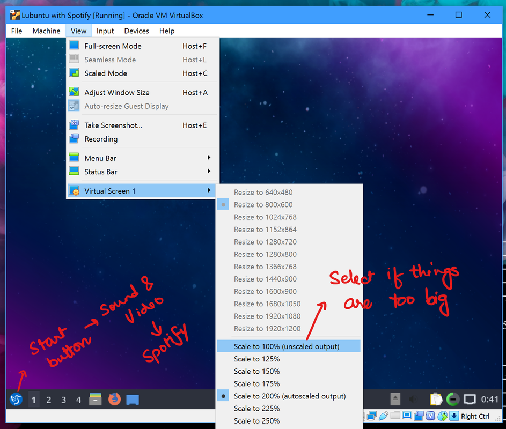Click the Status Bar item icon
The image size is (506, 429).
(74, 171)
